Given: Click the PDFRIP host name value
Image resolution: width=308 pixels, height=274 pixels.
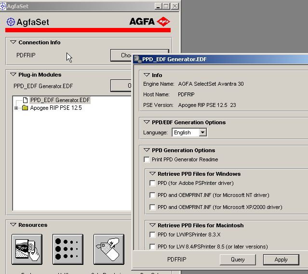Looking at the screenshot, I should pyautogui.click(x=186, y=94).
